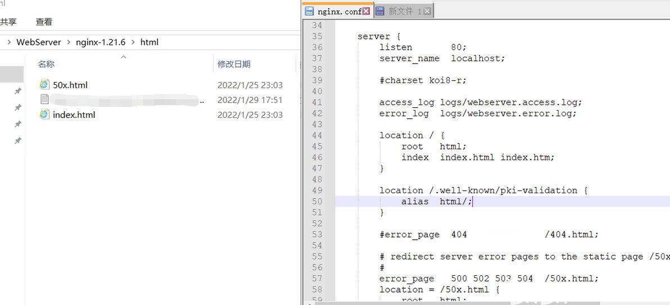The image size is (670, 305).
Task: Sort files by the 修改日期 column header
Action: point(234,65)
